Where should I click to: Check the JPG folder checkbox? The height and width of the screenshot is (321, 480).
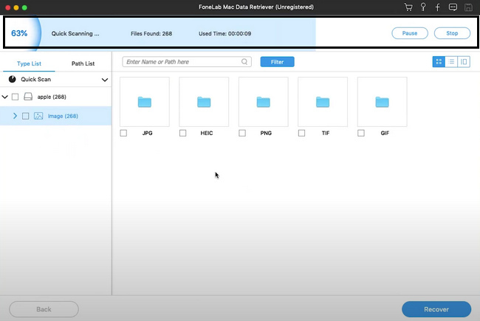point(123,133)
